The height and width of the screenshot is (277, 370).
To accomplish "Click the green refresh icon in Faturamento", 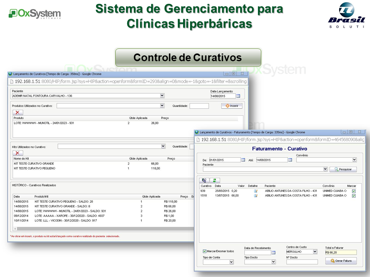I will click(x=214, y=180).
